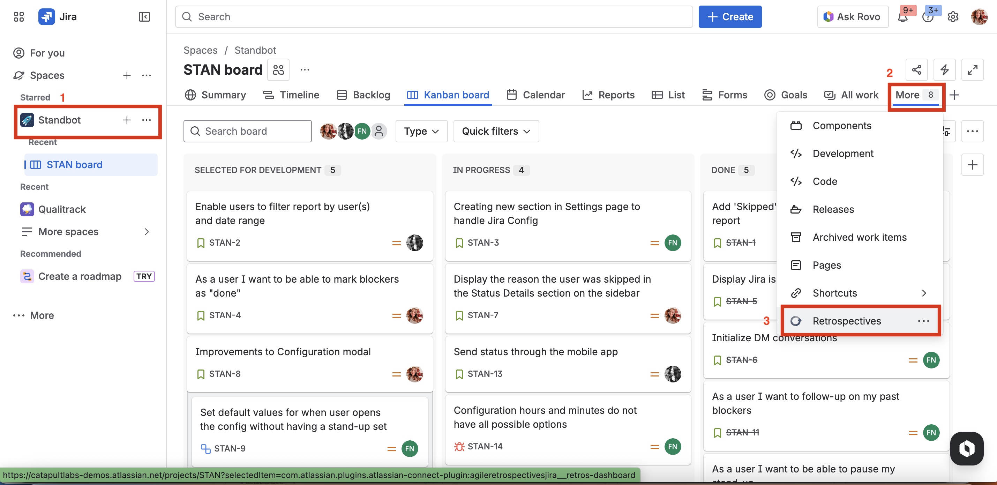Viewport: 997px width, 485px height.
Task: Filter board by the unassigned avatar
Action: pyautogui.click(x=379, y=131)
